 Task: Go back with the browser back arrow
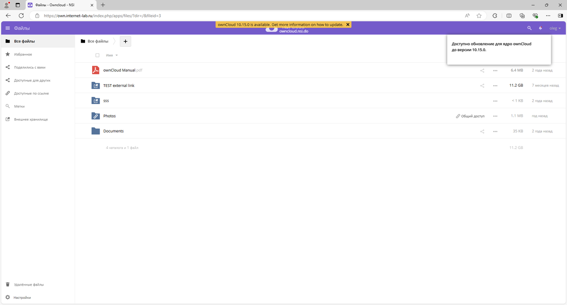pos(8,16)
